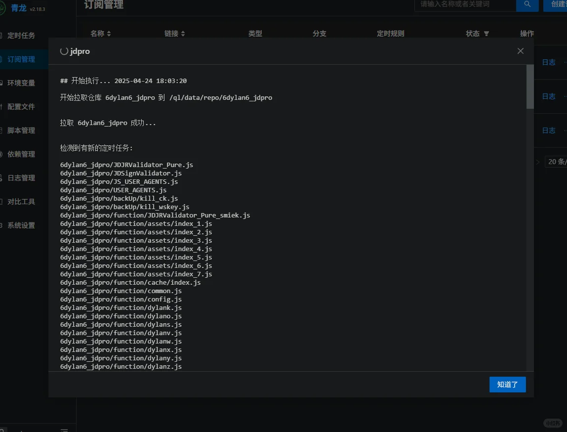Click the 开始执行 timestamp line
Viewport: 567px width, 432px height.
click(x=123, y=81)
